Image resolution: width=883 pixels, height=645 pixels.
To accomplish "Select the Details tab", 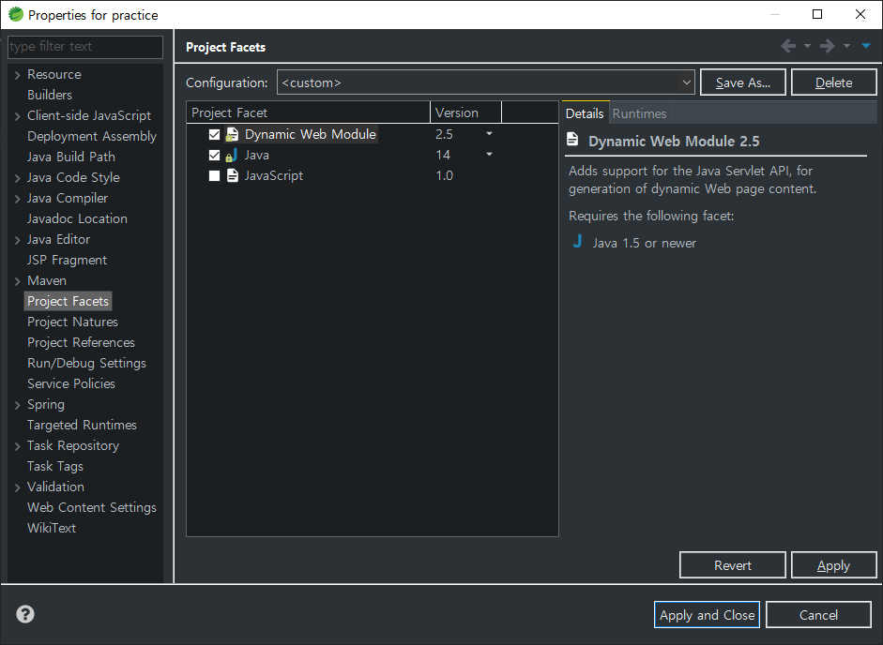I will pyautogui.click(x=585, y=113).
